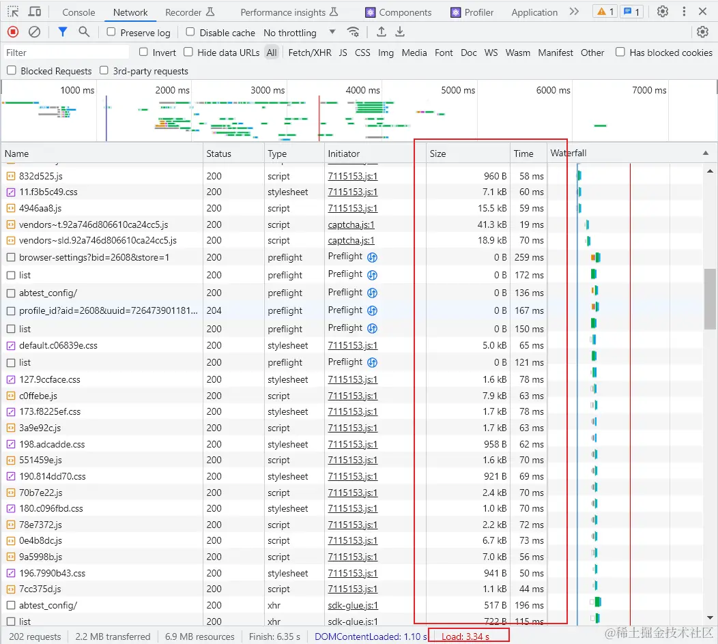Expand more DevTools tabs chevron
The image size is (718, 644).
click(x=574, y=12)
